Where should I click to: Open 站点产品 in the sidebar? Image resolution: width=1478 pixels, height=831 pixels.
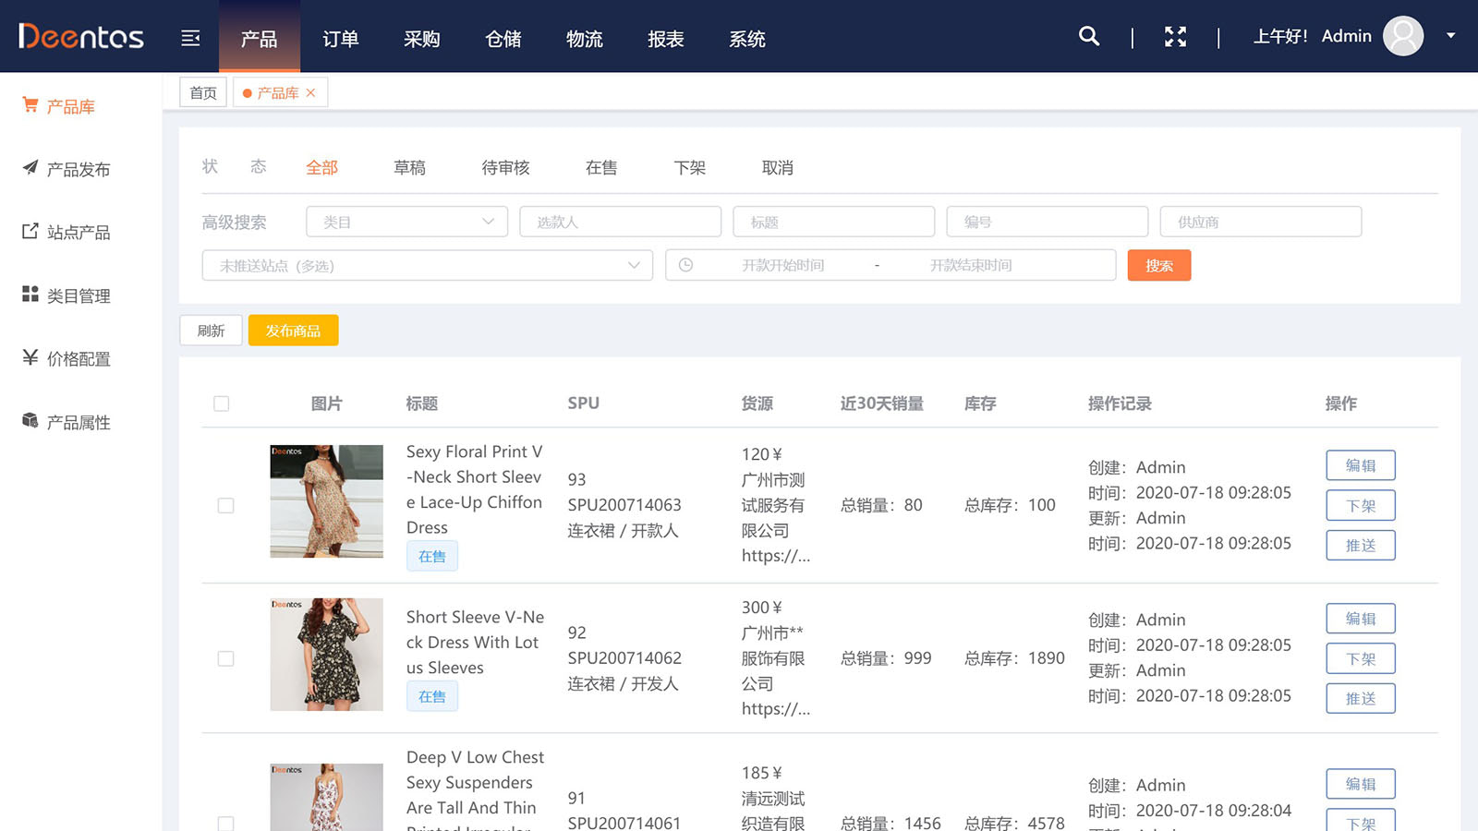tap(67, 232)
